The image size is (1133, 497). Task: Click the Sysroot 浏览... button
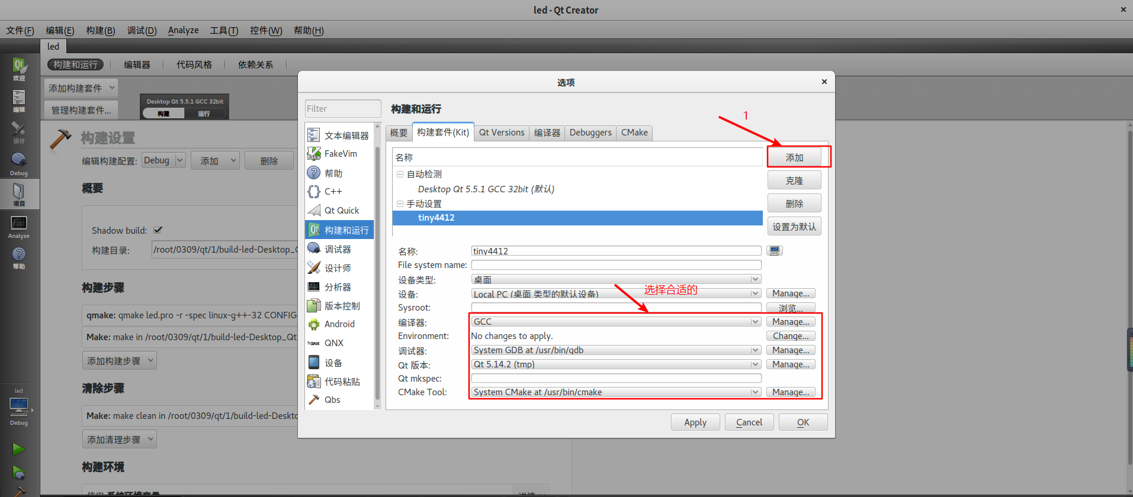(x=791, y=308)
